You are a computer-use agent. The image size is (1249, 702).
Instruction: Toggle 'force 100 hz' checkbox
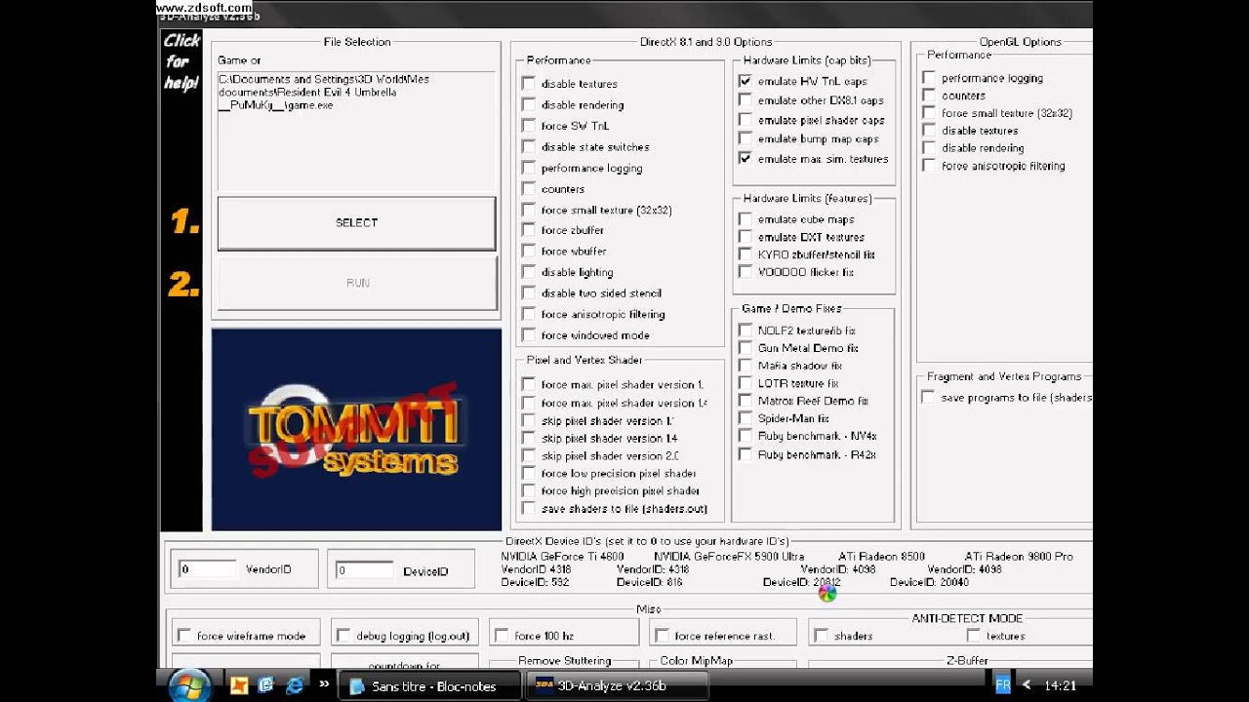click(x=502, y=636)
